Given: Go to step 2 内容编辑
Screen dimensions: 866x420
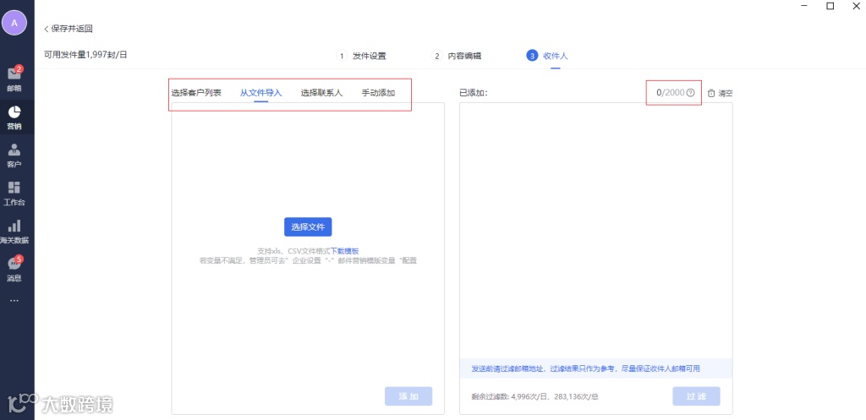Looking at the screenshot, I should 457,56.
